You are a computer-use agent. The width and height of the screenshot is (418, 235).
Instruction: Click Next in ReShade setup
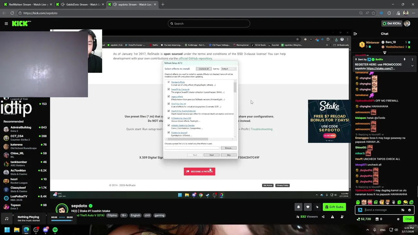pyautogui.click(x=212, y=155)
